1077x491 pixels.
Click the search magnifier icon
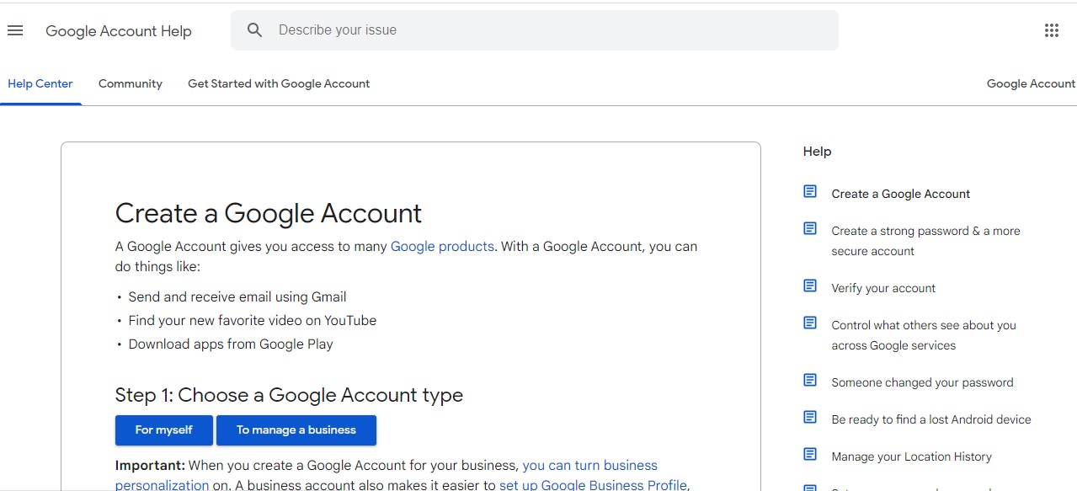point(255,30)
